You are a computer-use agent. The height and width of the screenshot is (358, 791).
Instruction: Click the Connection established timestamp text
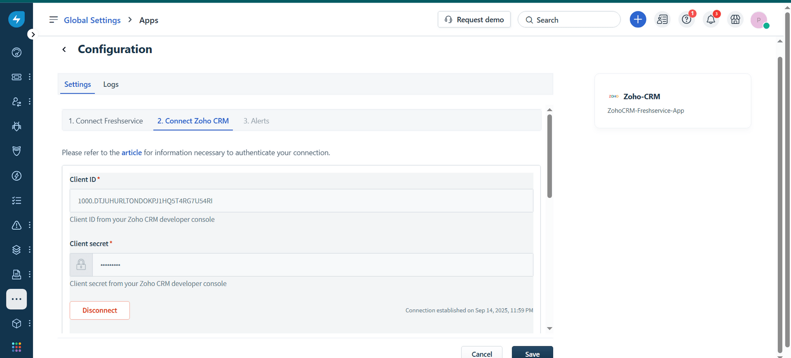(x=469, y=310)
